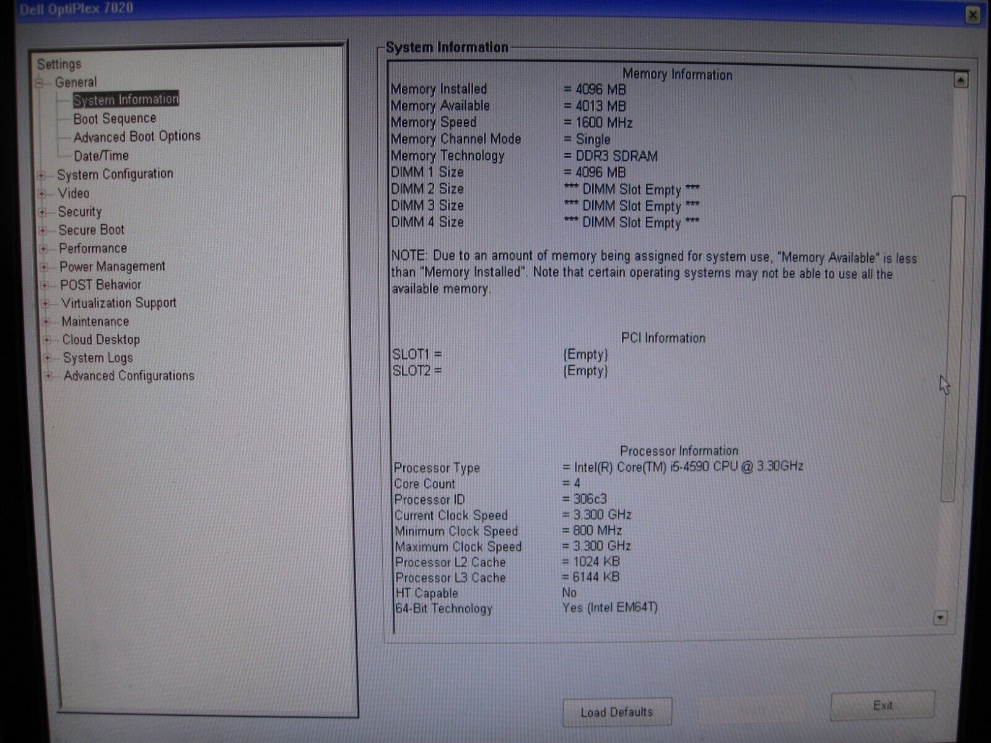Screen dimensions: 991x743
Task: Expand the Secure Boot node
Action: pyautogui.click(x=43, y=231)
